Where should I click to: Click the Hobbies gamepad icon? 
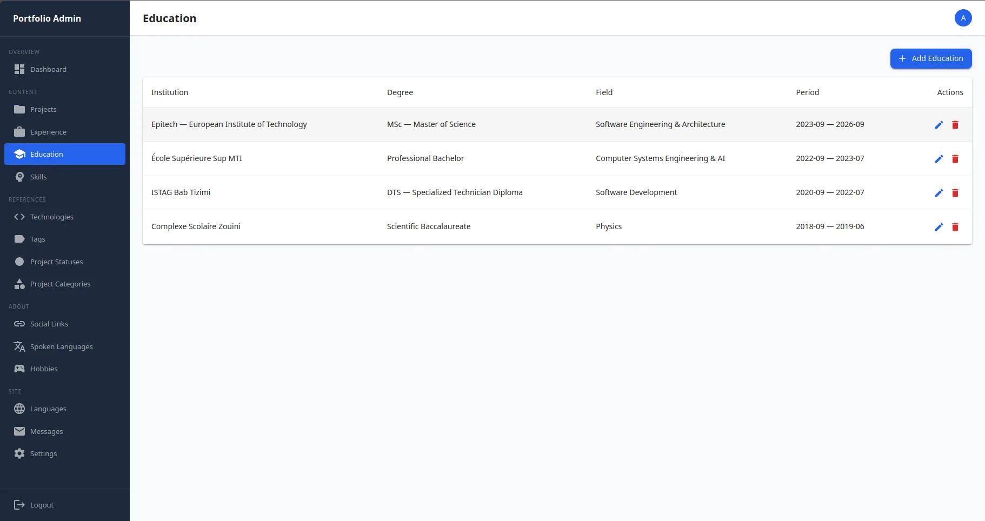(x=19, y=369)
